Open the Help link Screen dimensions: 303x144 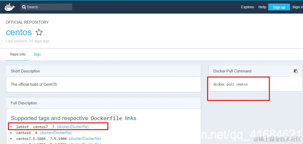262,7
